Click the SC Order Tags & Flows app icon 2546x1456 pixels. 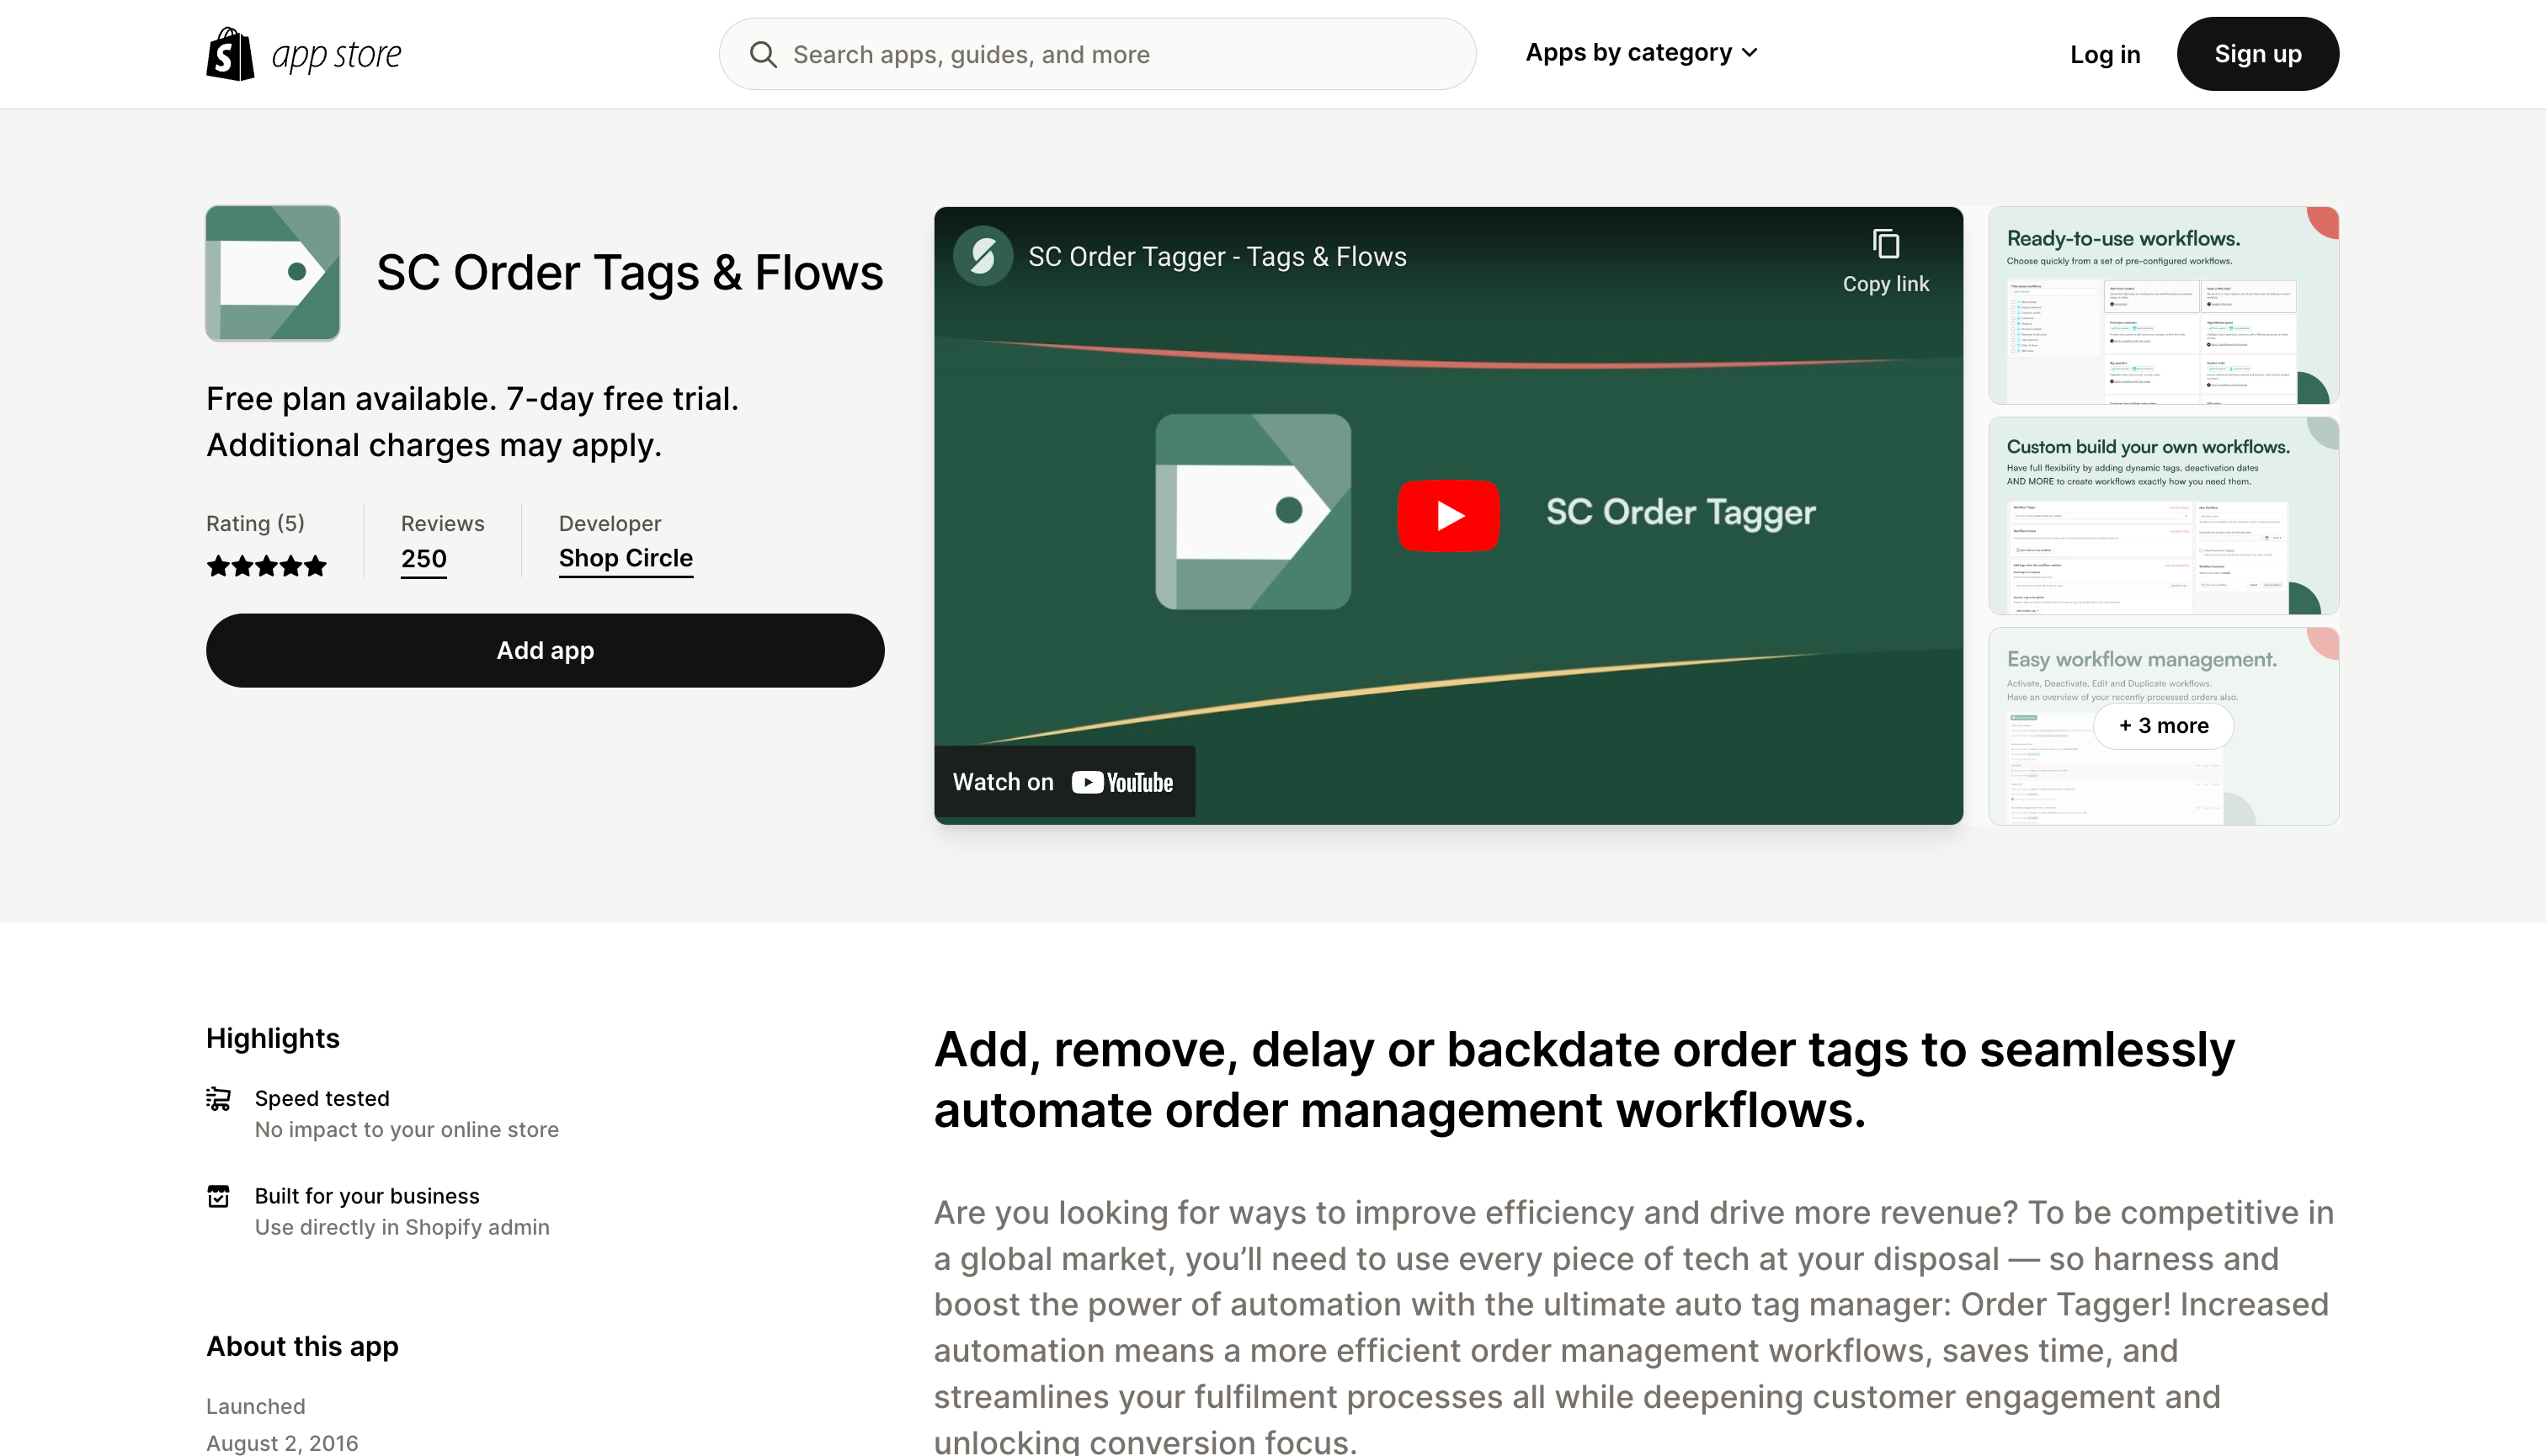pyautogui.click(x=273, y=273)
